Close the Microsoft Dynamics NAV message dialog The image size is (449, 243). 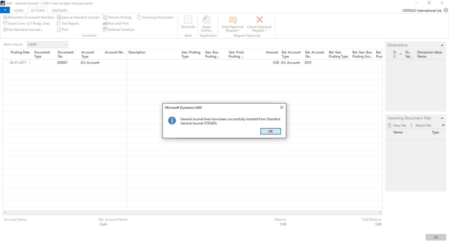point(282,107)
